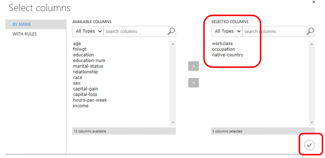Click the '12 columns available' status bar
The height and width of the screenshot is (158, 325).
124,131
